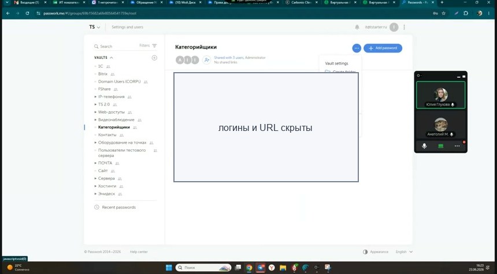Expand the Сервера vault

(95, 178)
